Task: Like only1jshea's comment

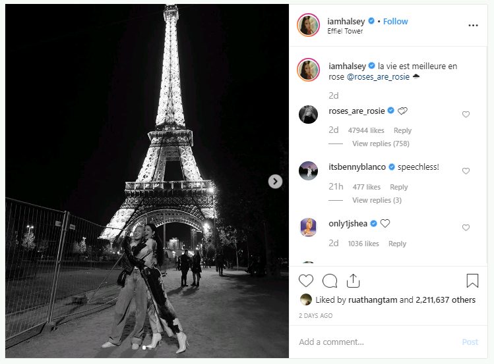Action: (466, 228)
